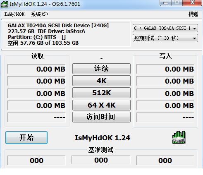The height and width of the screenshot is (175, 203).
Task: Expand the 短期测试 30 秒 duration dropdown
Action: click(x=165, y=38)
